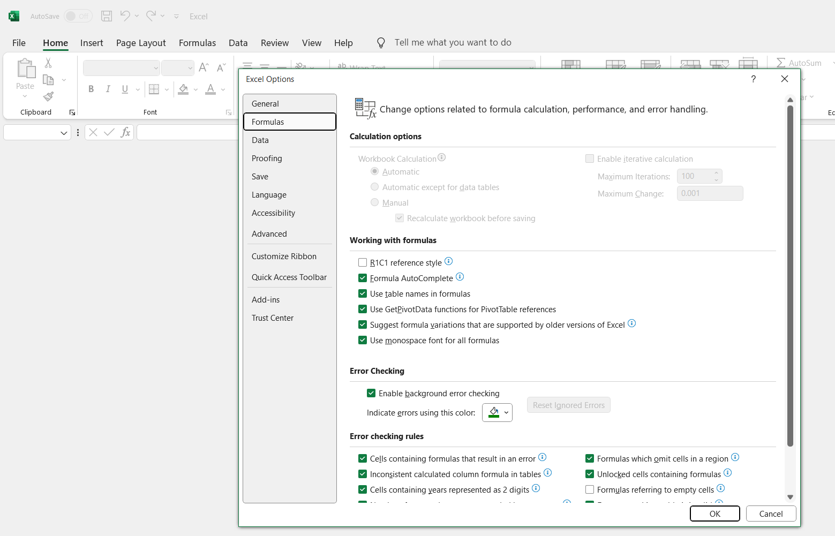Click the Font Color letter A icon
The width and height of the screenshot is (835, 536).
(210, 89)
